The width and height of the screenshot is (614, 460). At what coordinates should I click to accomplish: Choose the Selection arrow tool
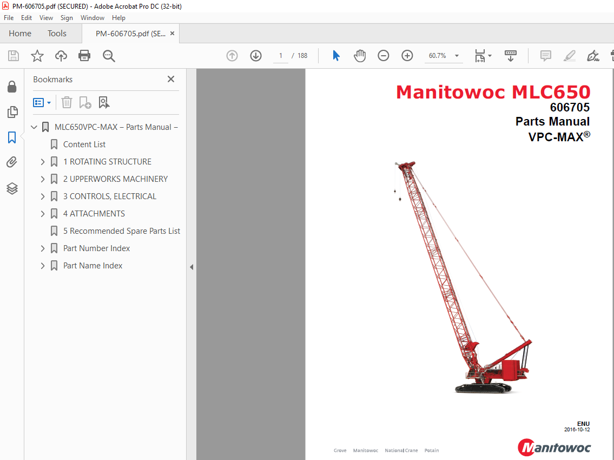[335, 56]
